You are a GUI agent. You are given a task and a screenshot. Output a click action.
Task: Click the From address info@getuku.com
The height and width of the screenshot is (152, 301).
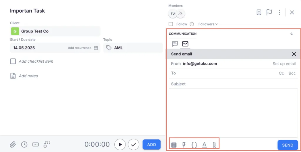200,64
